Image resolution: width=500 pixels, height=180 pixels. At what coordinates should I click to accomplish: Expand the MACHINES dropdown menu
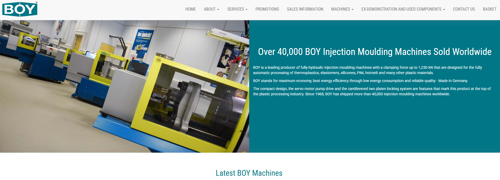coord(342,9)
